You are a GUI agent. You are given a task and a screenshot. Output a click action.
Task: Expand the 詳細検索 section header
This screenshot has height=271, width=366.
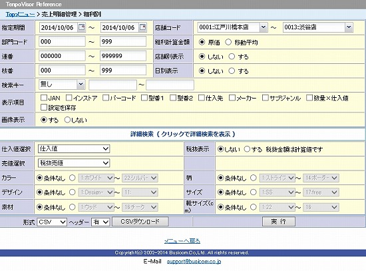pyautogui.click(x=183, y=134)
